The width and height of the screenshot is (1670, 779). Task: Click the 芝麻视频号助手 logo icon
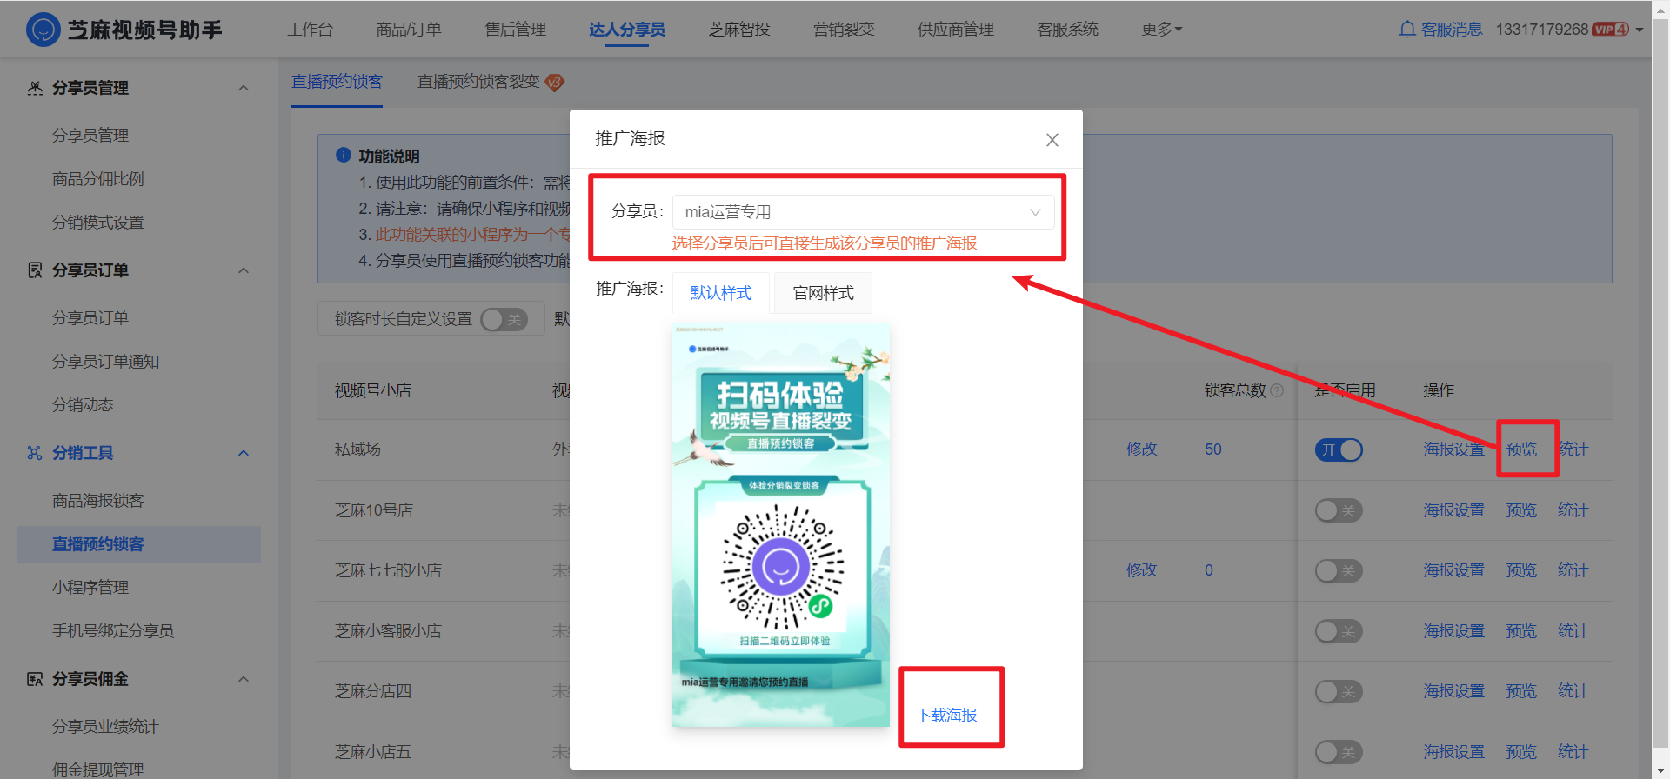pyautogui.click(x=43, y=30)
